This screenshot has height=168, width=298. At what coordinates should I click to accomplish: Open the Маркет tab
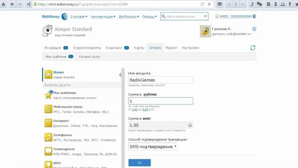171,48
